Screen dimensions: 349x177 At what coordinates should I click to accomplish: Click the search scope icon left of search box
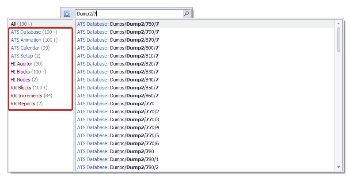click(67, 14)
